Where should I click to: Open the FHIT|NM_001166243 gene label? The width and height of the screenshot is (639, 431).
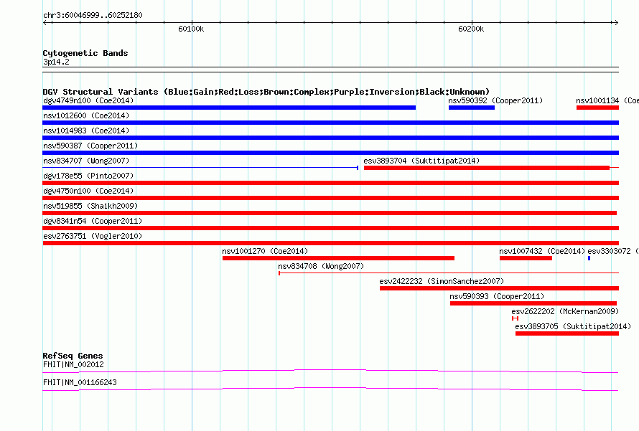pos(80,382)
